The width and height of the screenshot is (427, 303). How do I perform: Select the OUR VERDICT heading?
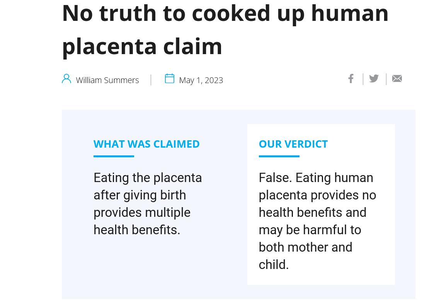(293, 144)
